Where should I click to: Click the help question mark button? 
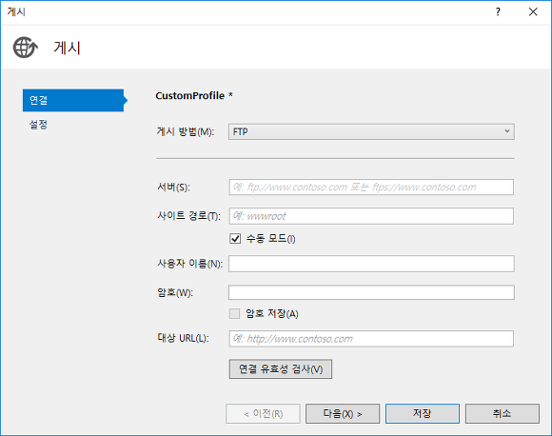tap(498, 12)
